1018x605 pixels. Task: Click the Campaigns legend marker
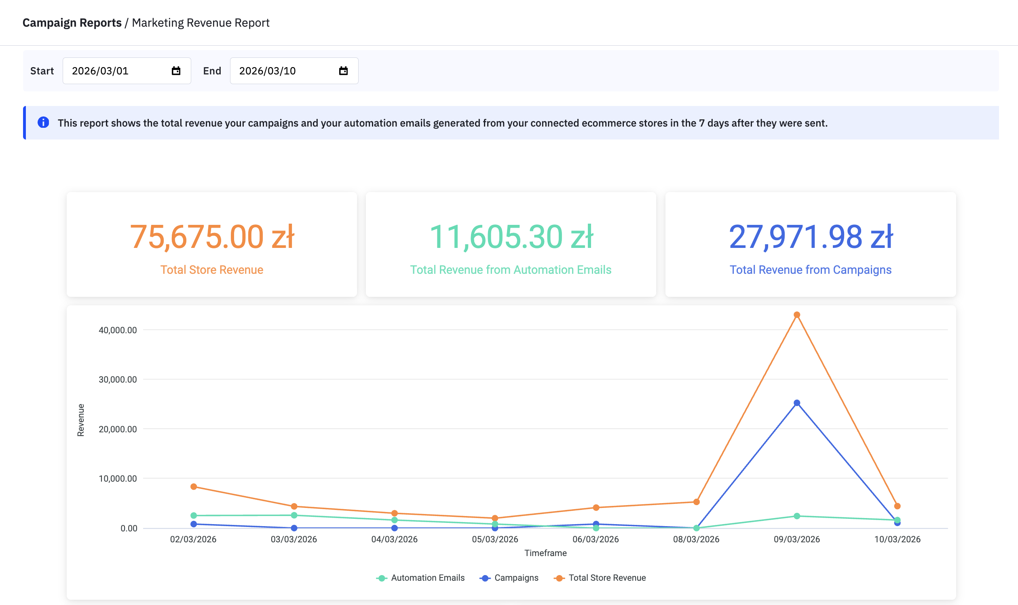click(485, 578)
